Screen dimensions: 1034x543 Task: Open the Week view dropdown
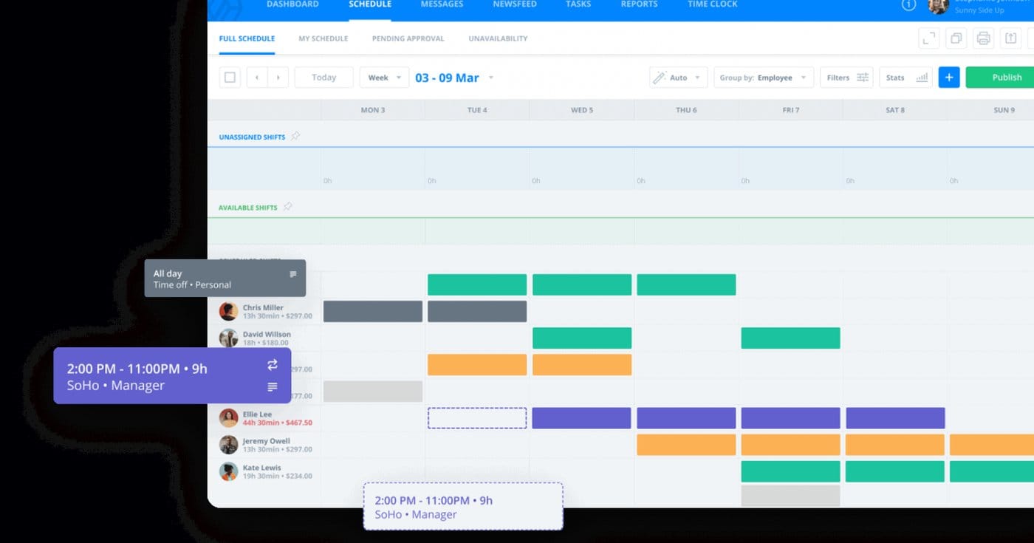point(384,78)
